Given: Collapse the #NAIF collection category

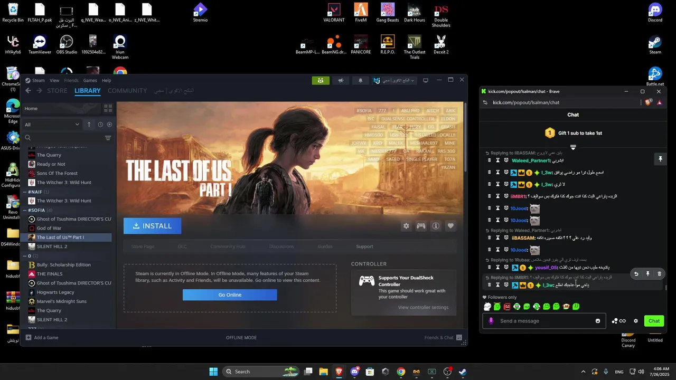Looking at the screenshot, I should pos(24,192).
